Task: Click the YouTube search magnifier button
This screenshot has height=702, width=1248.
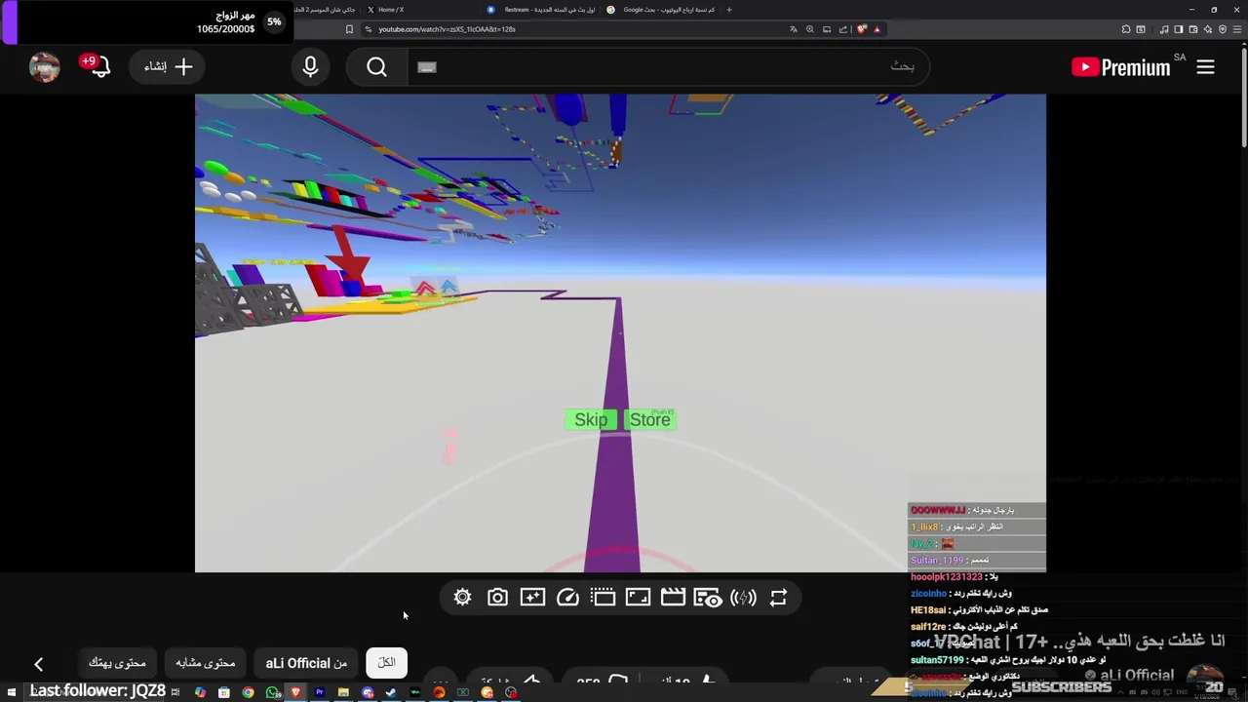Action: (x=377, y=67)
